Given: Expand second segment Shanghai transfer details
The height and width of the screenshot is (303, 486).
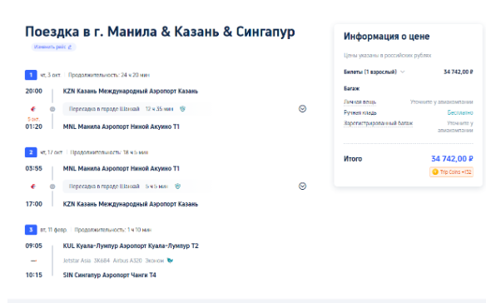Looking at the screenshot, I should [302, 186].
